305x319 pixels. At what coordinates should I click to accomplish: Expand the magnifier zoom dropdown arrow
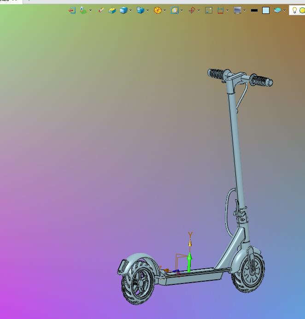pos(182,11)
